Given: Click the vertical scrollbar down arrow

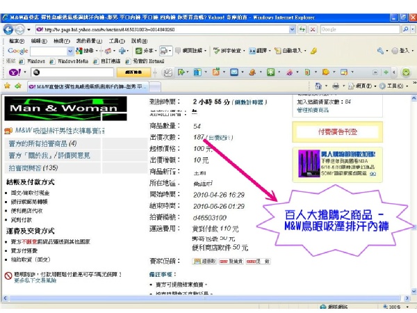Looking at the screenshot, I should [414, 291].
